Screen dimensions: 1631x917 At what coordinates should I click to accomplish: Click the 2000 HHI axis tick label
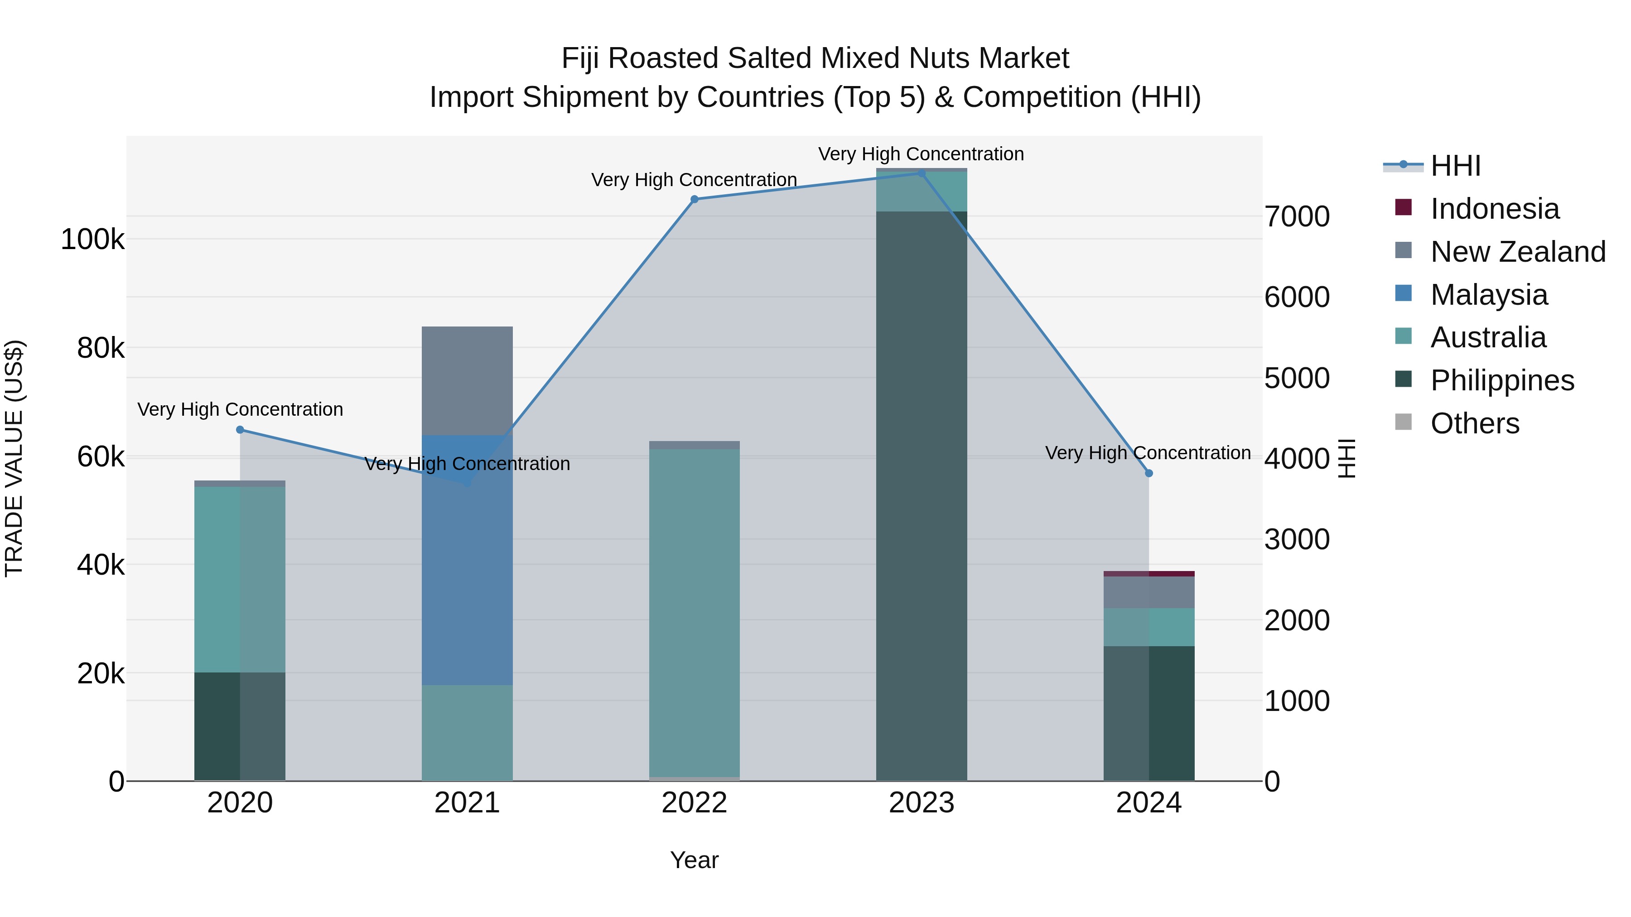[x=1298, y=620]
